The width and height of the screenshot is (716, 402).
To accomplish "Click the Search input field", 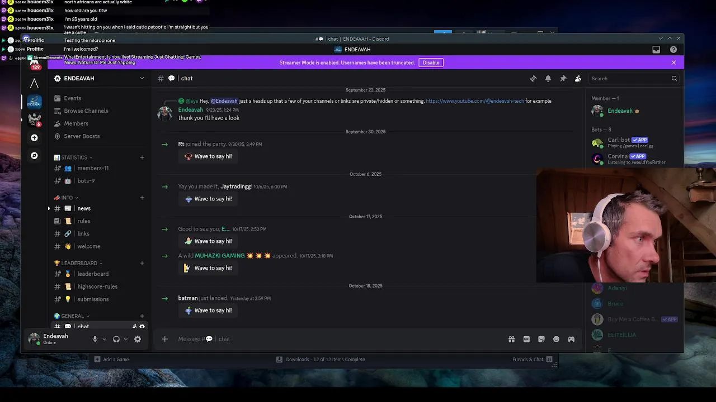I will click(634, 79).
